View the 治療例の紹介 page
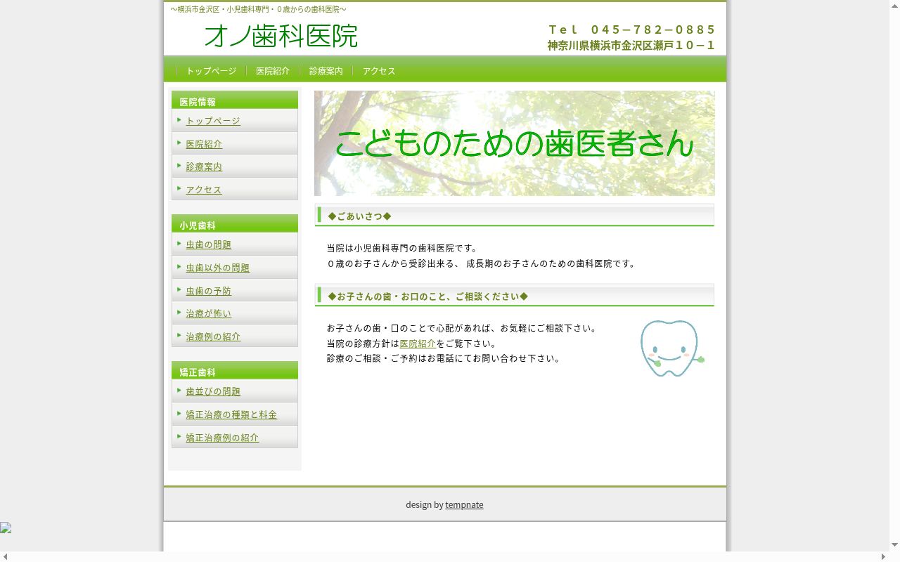Viewport: 900px width, 562px height. pos(213,336)
